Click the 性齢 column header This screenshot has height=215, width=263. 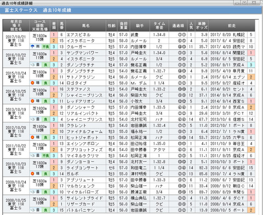click(112, 26)
